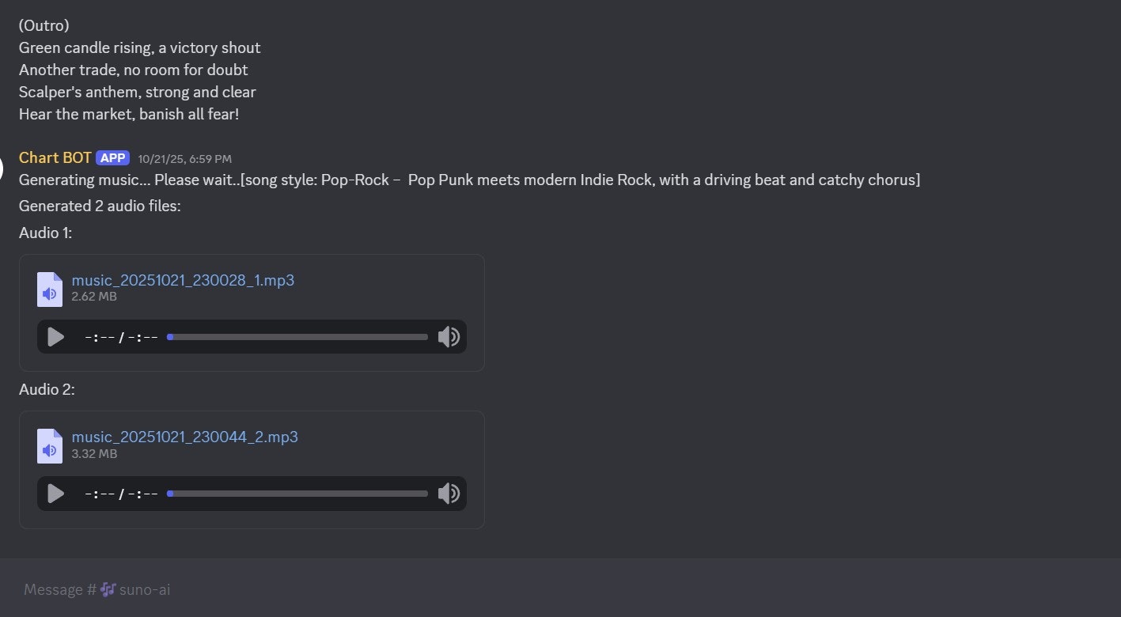Click the second audio player's seek bar
The height and width of the screenshot is (617, 1121).
point(297,493)
